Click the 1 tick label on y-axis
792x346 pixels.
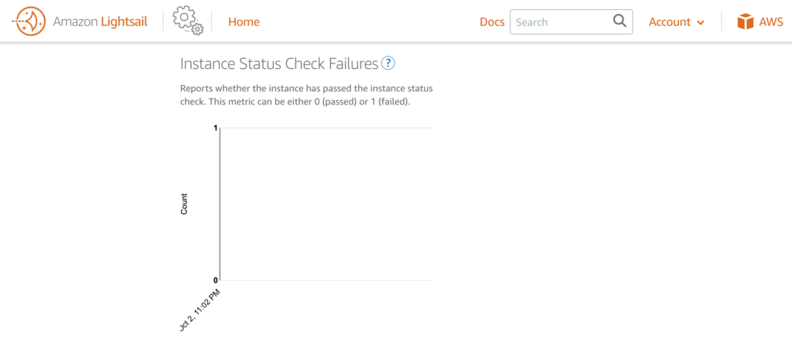coord(215,128)
